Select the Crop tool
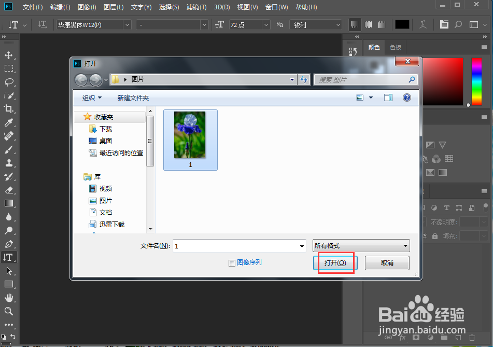Viewport: 493px width, 347px height. pos(8,109)
